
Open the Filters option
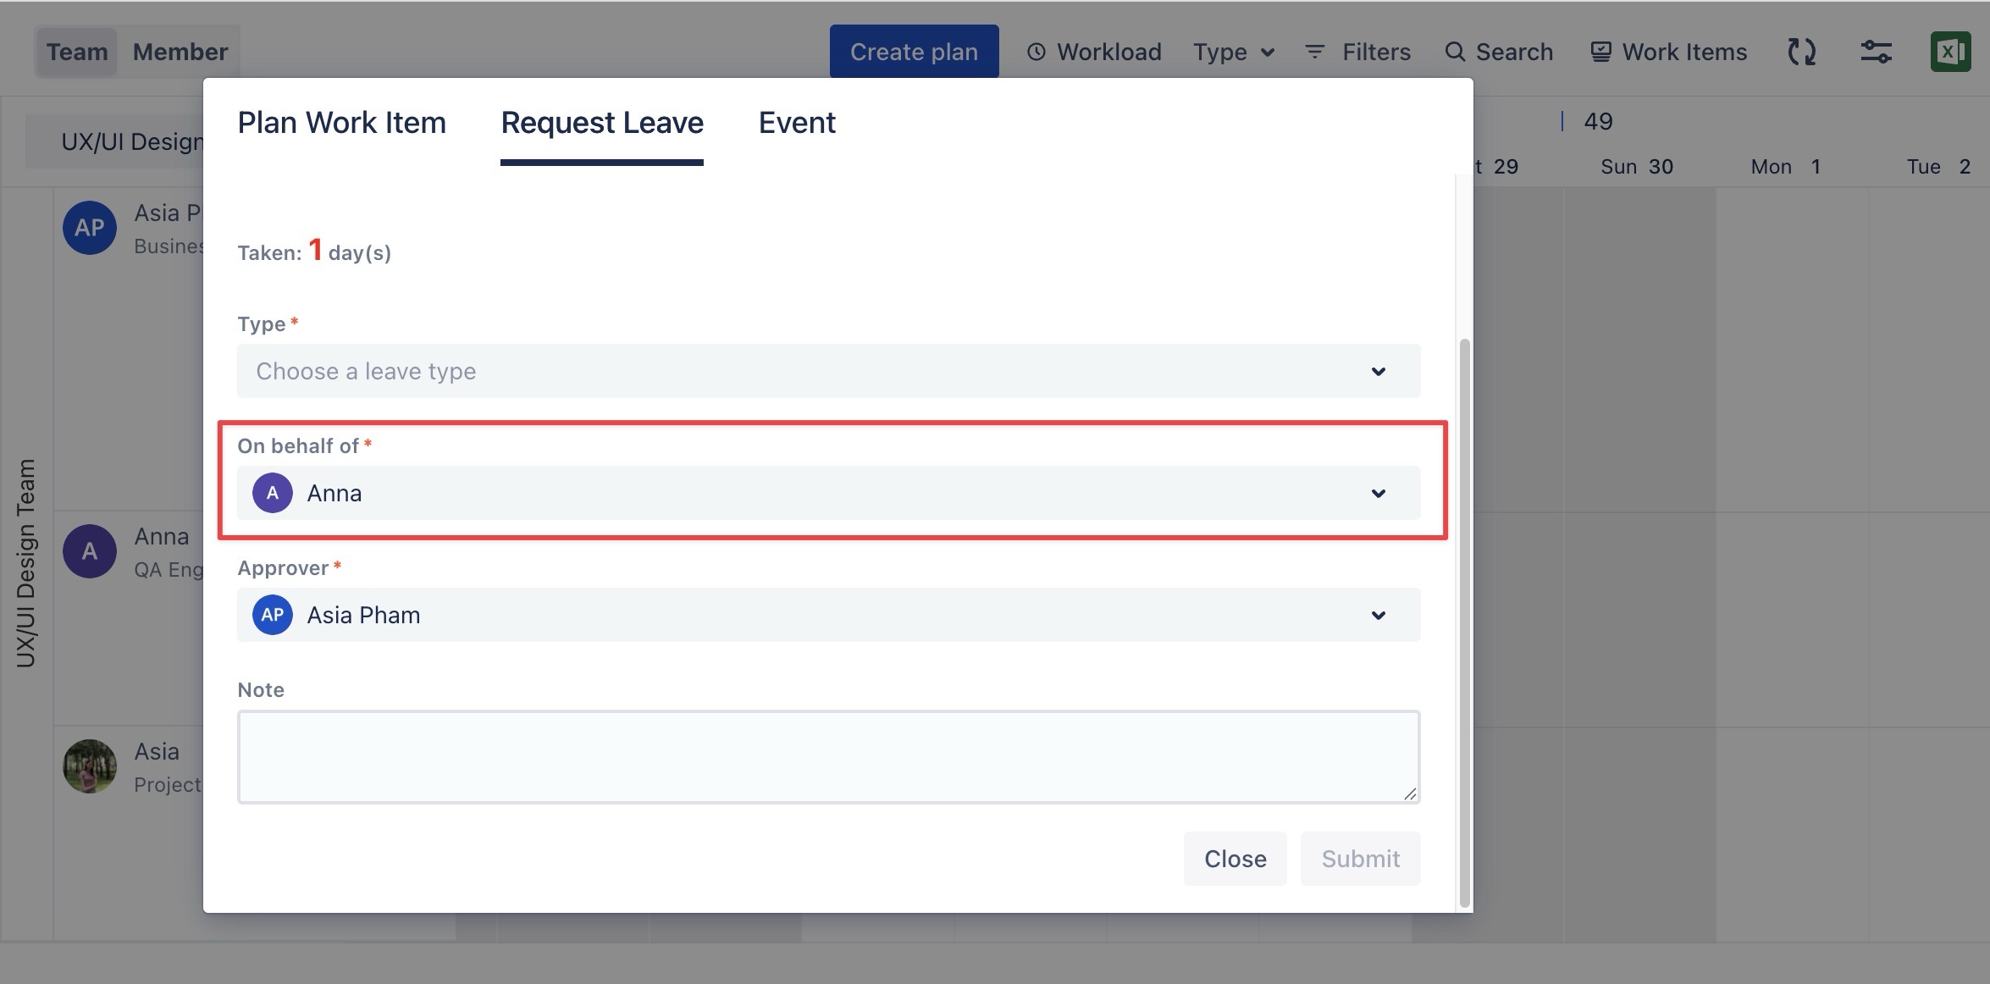(x=1358, y=52)
